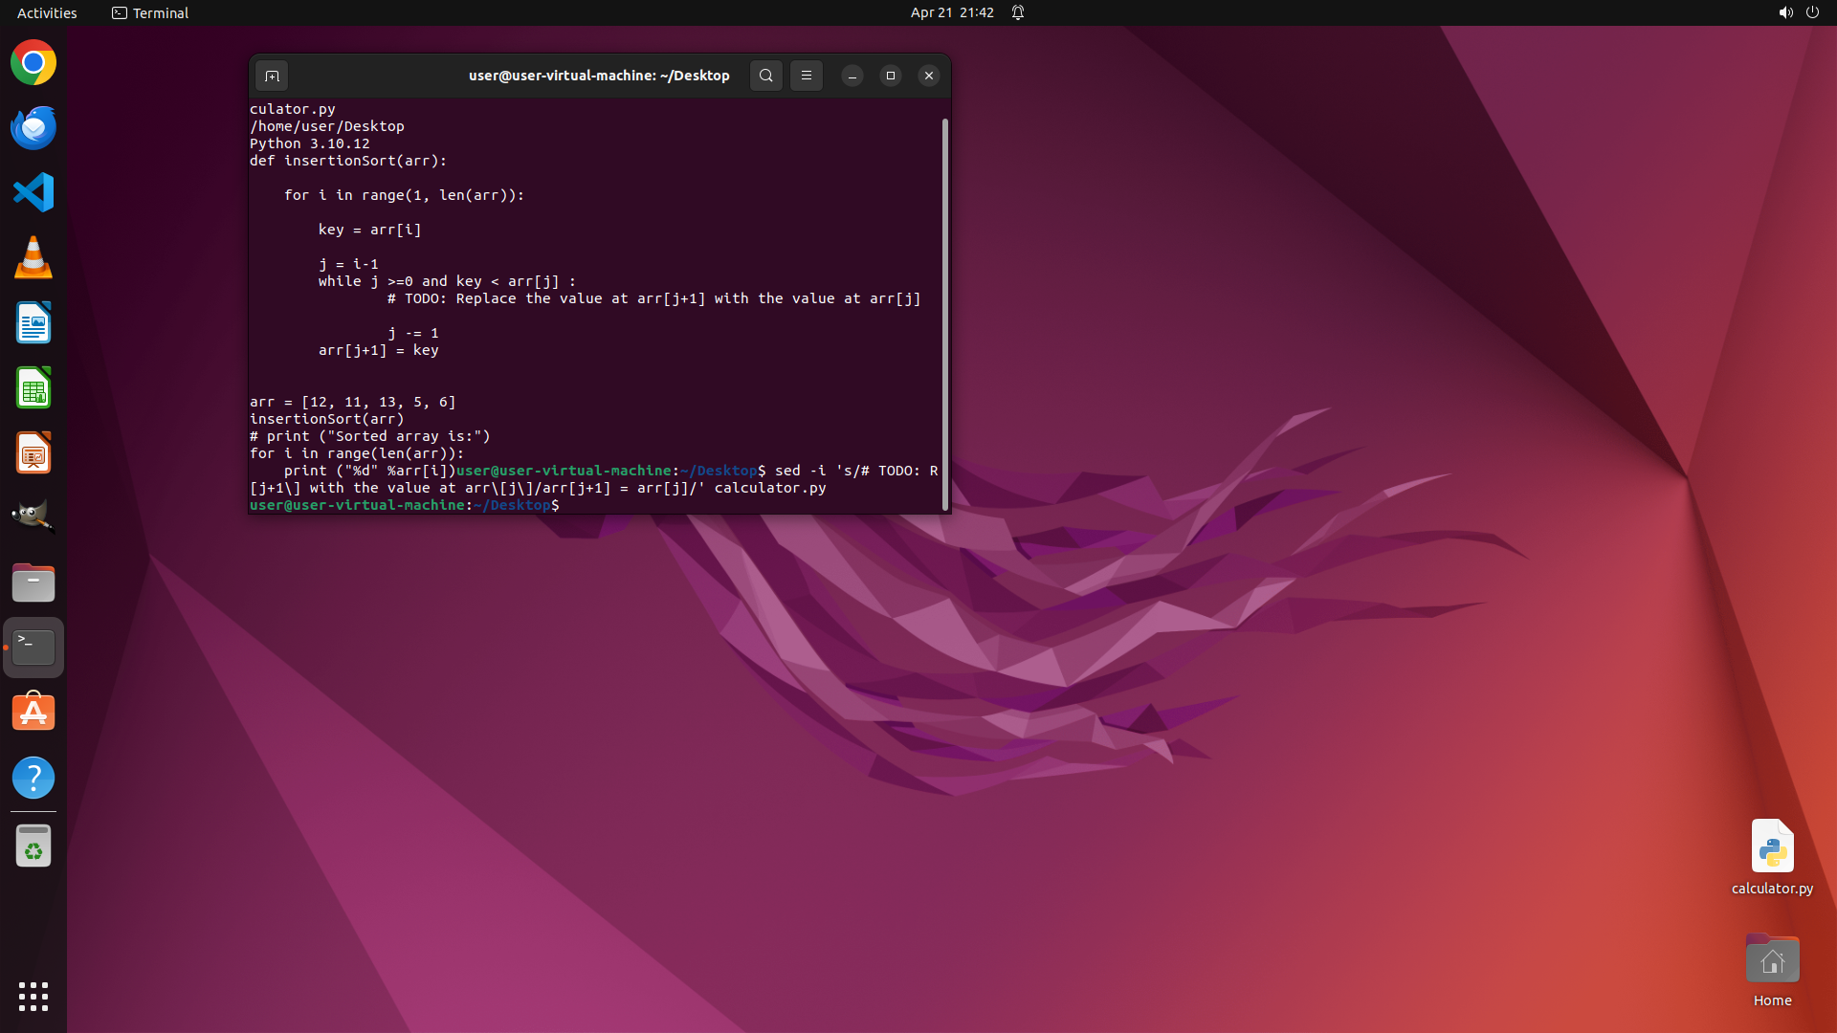Launch Visual Studio Code from dock
This screenshot has height=1033, width=1837.
coord(33,192)
